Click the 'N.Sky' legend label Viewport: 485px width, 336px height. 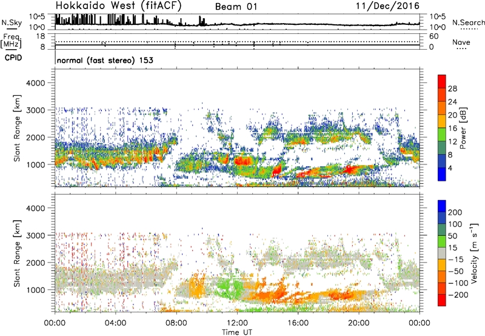click(12, 22)
